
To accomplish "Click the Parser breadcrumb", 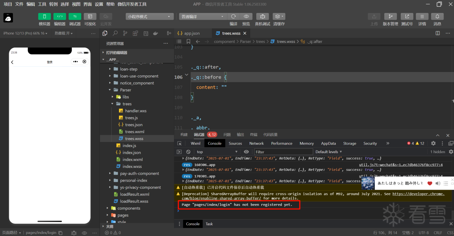I will (245, 41).
